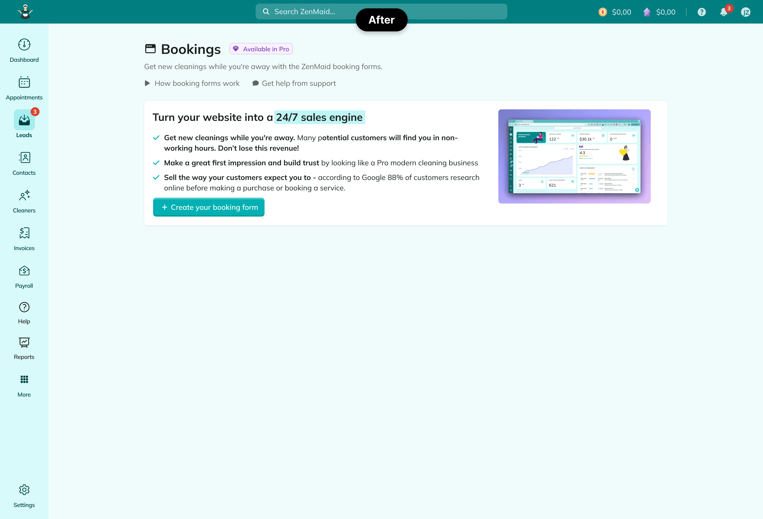Viewport: 763px width, 519px height.
Task: Open notifications bell
Action: (x=723, y=12)
